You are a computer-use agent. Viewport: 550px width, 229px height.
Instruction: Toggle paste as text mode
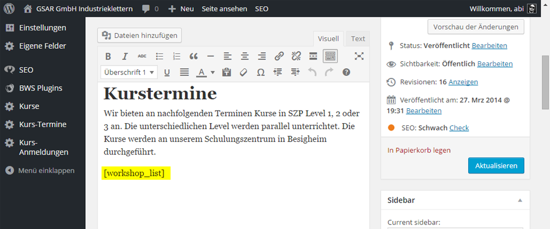pos(226,72)
